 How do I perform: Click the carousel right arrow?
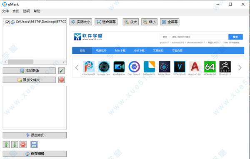click(x=240, y=67)
